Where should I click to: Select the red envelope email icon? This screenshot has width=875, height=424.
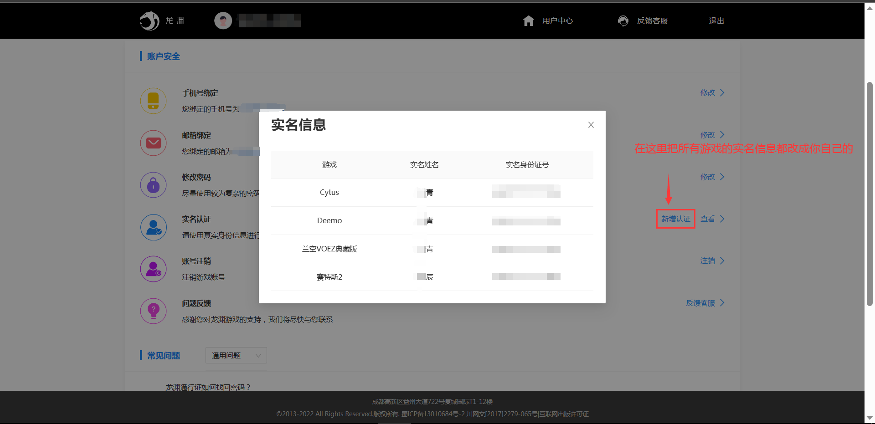click(153, 143)
